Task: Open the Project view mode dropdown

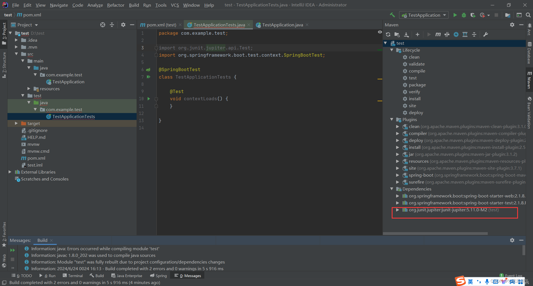Action: pyautogui.click(x=36, y=25)
